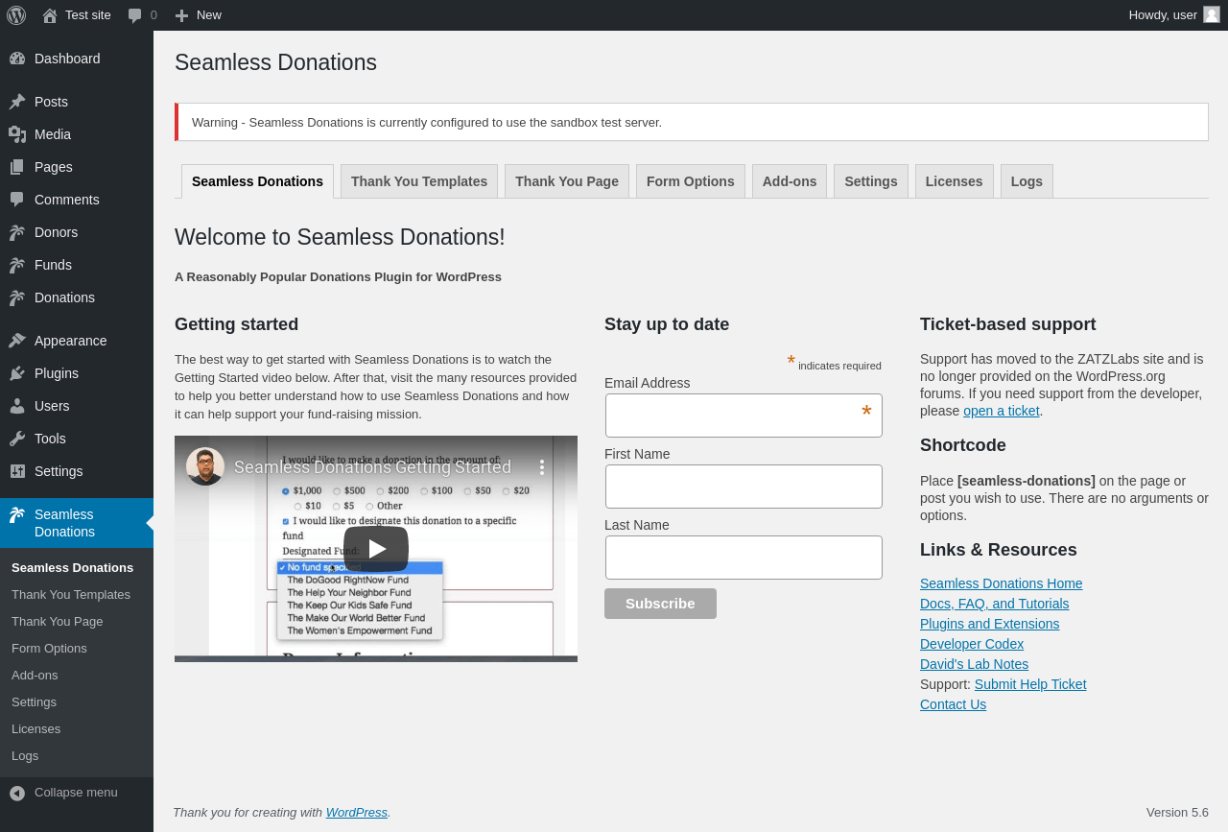Viewport: 1228px width, 832px height.
Task: Open the Plugins and Extensions link
Action: click(x=990, y=624)
